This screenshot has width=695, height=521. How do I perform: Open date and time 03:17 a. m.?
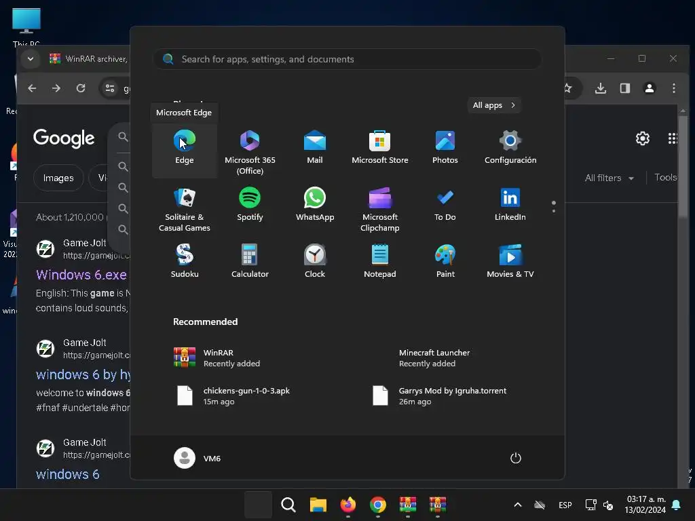point(645,505)
